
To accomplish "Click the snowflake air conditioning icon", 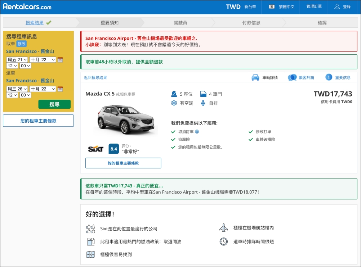I will [174, 103].
